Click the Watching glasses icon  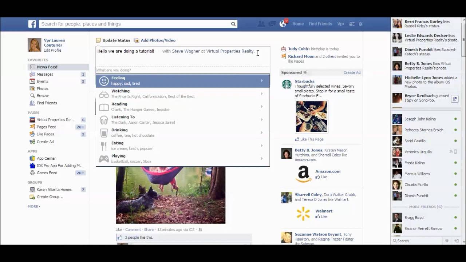[104, 94]
